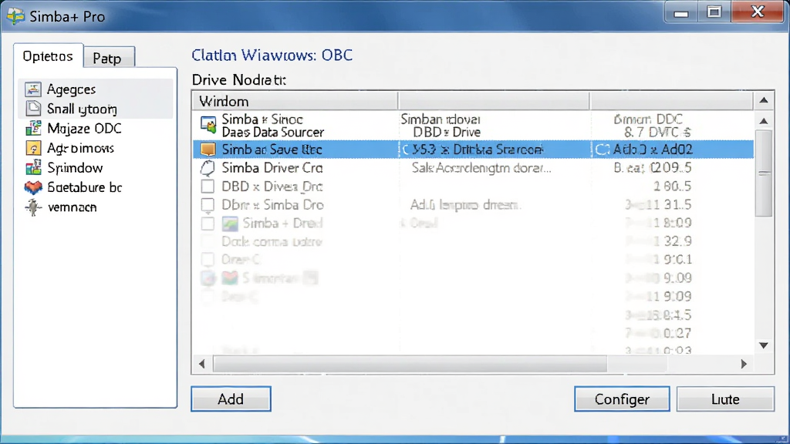Click the Snall ytoom page icon

click(33, 108)
